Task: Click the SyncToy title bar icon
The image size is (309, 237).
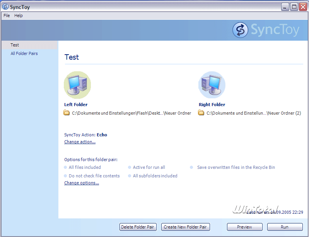Action: tap(5, 7)
